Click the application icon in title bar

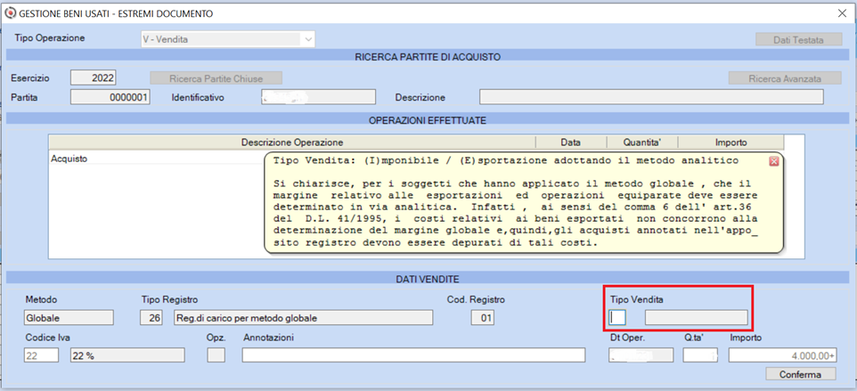tap(11, 12)
